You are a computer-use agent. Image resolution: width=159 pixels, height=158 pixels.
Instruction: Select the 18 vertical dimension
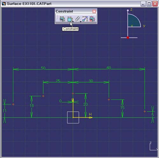(32, 106)
